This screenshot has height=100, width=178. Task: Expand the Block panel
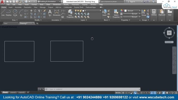[x=107, y=20]
